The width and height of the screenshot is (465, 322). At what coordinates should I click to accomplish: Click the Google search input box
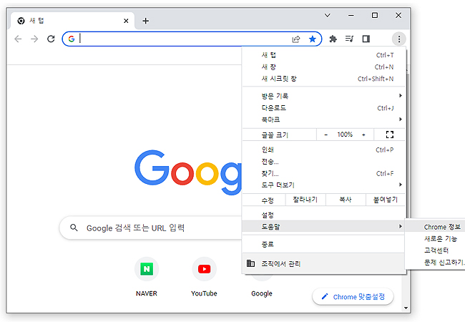(x=151, y=228)
